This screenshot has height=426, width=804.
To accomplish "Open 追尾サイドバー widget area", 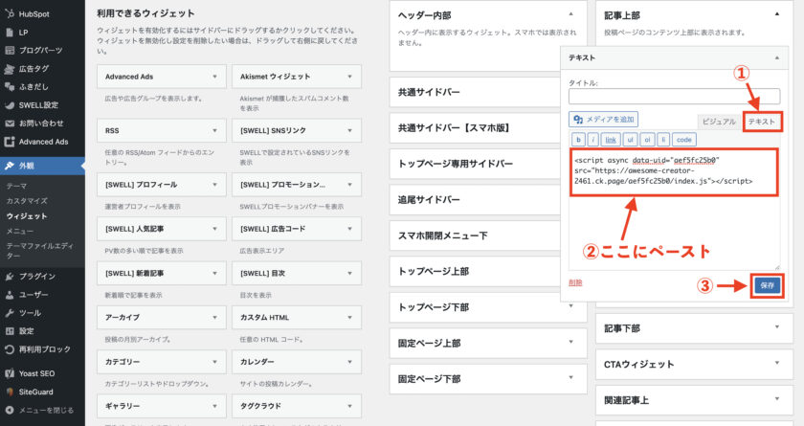I will [475, 200].
